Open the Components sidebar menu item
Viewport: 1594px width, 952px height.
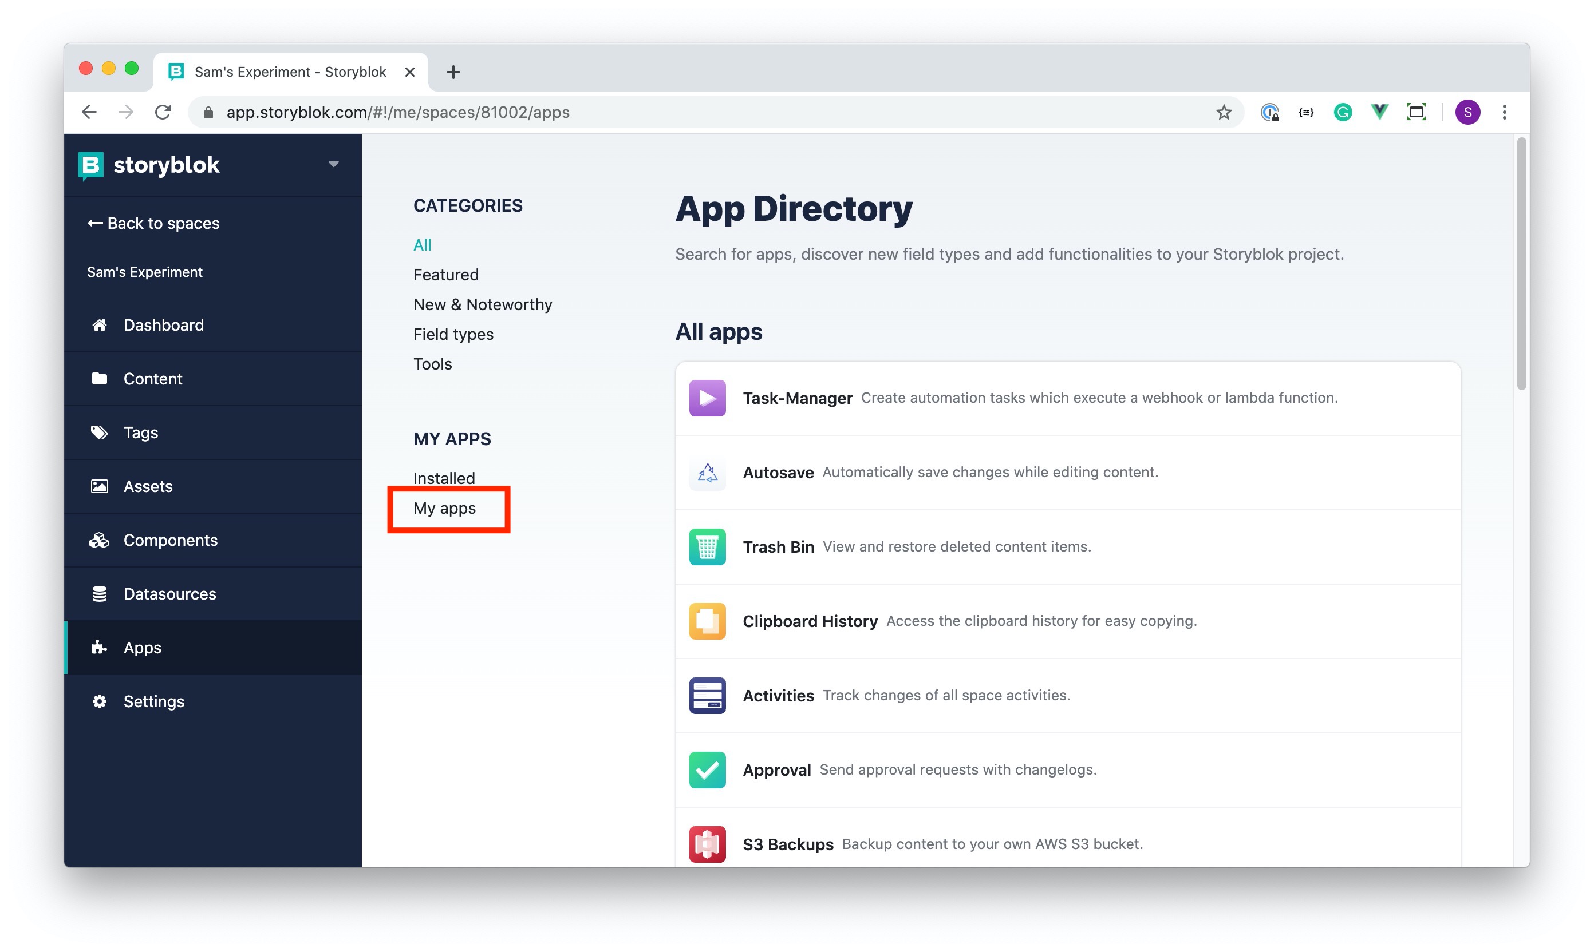click(170, 540)
